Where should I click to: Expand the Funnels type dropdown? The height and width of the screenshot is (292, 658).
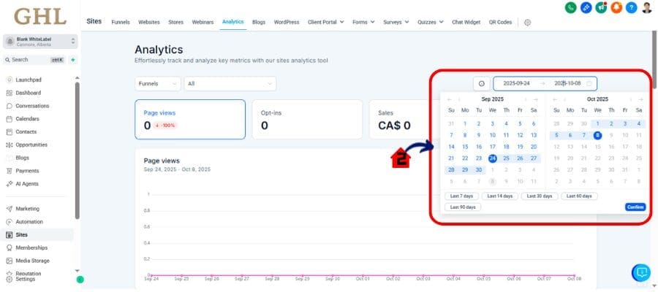tap(157, 84)
